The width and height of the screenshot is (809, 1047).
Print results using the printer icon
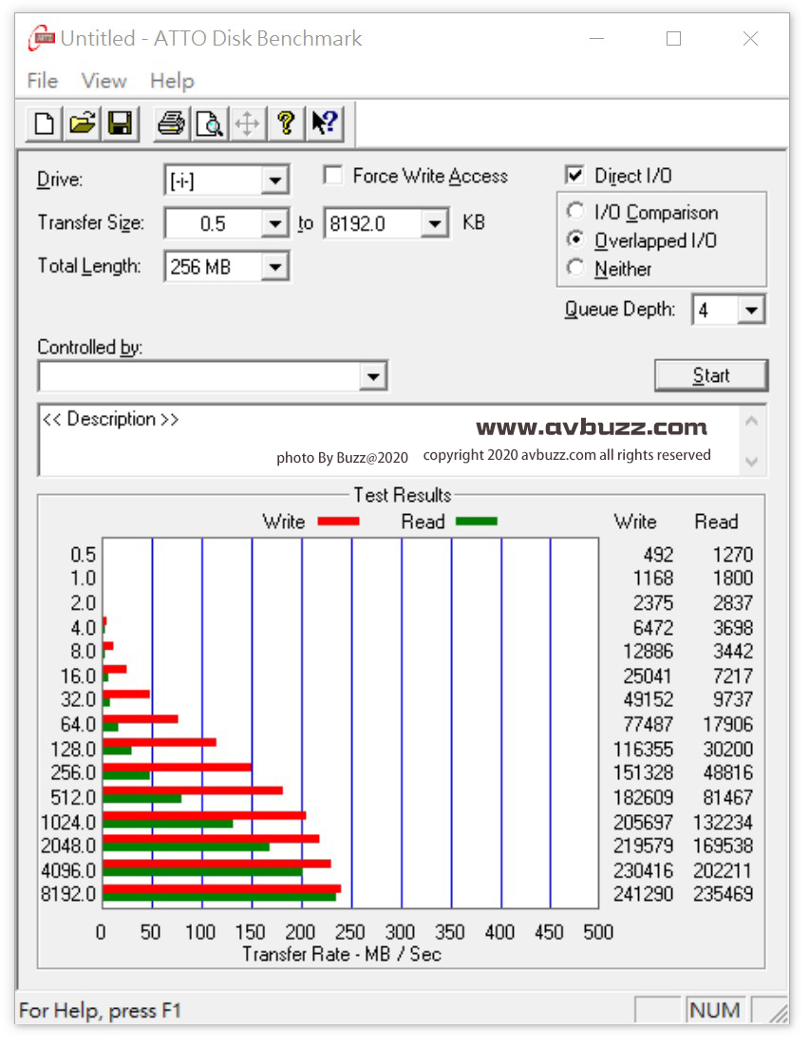(x=172, y=124)
